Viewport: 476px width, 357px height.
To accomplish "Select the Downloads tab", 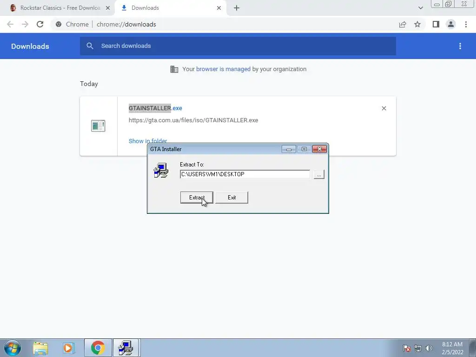I will click(x=170, y=8).
